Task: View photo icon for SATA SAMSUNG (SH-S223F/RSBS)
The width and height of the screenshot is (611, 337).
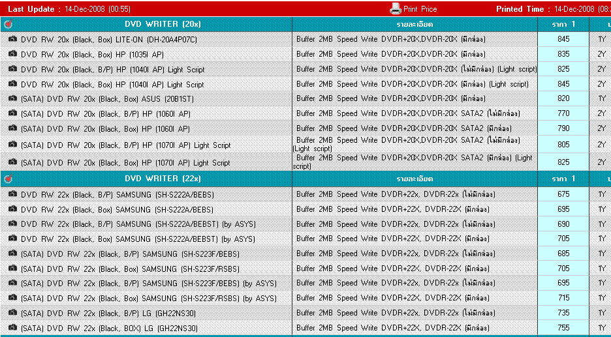Action: (x=13, y=268)
